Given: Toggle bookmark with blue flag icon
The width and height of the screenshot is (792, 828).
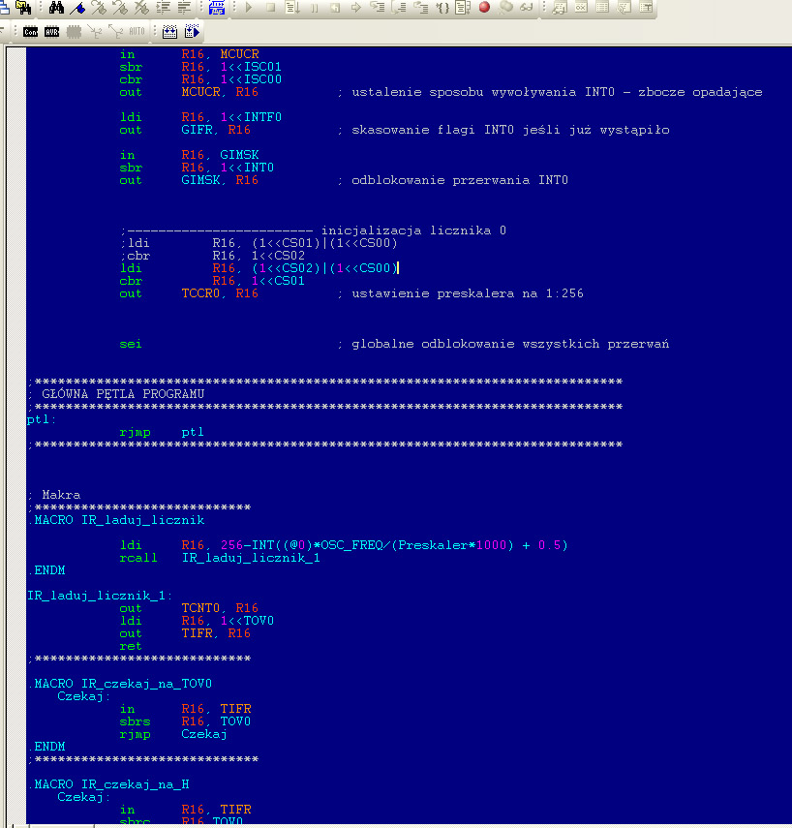Looking at the screenshot, I should tap(77, 8).
